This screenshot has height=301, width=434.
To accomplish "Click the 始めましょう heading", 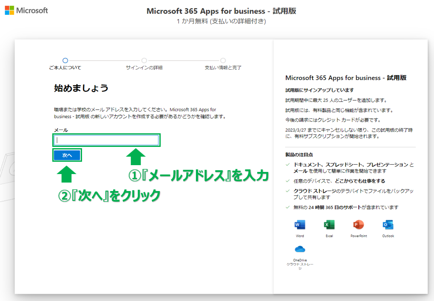I will click(81, 88).
